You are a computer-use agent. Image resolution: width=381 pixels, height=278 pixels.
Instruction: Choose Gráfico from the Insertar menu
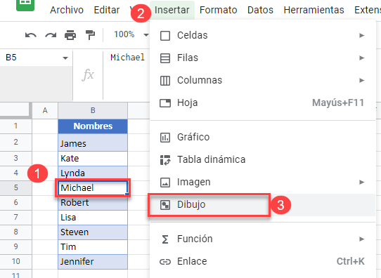coord(263,137)
